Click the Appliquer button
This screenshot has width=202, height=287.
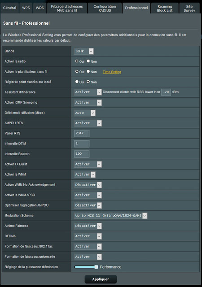[101, 279]
